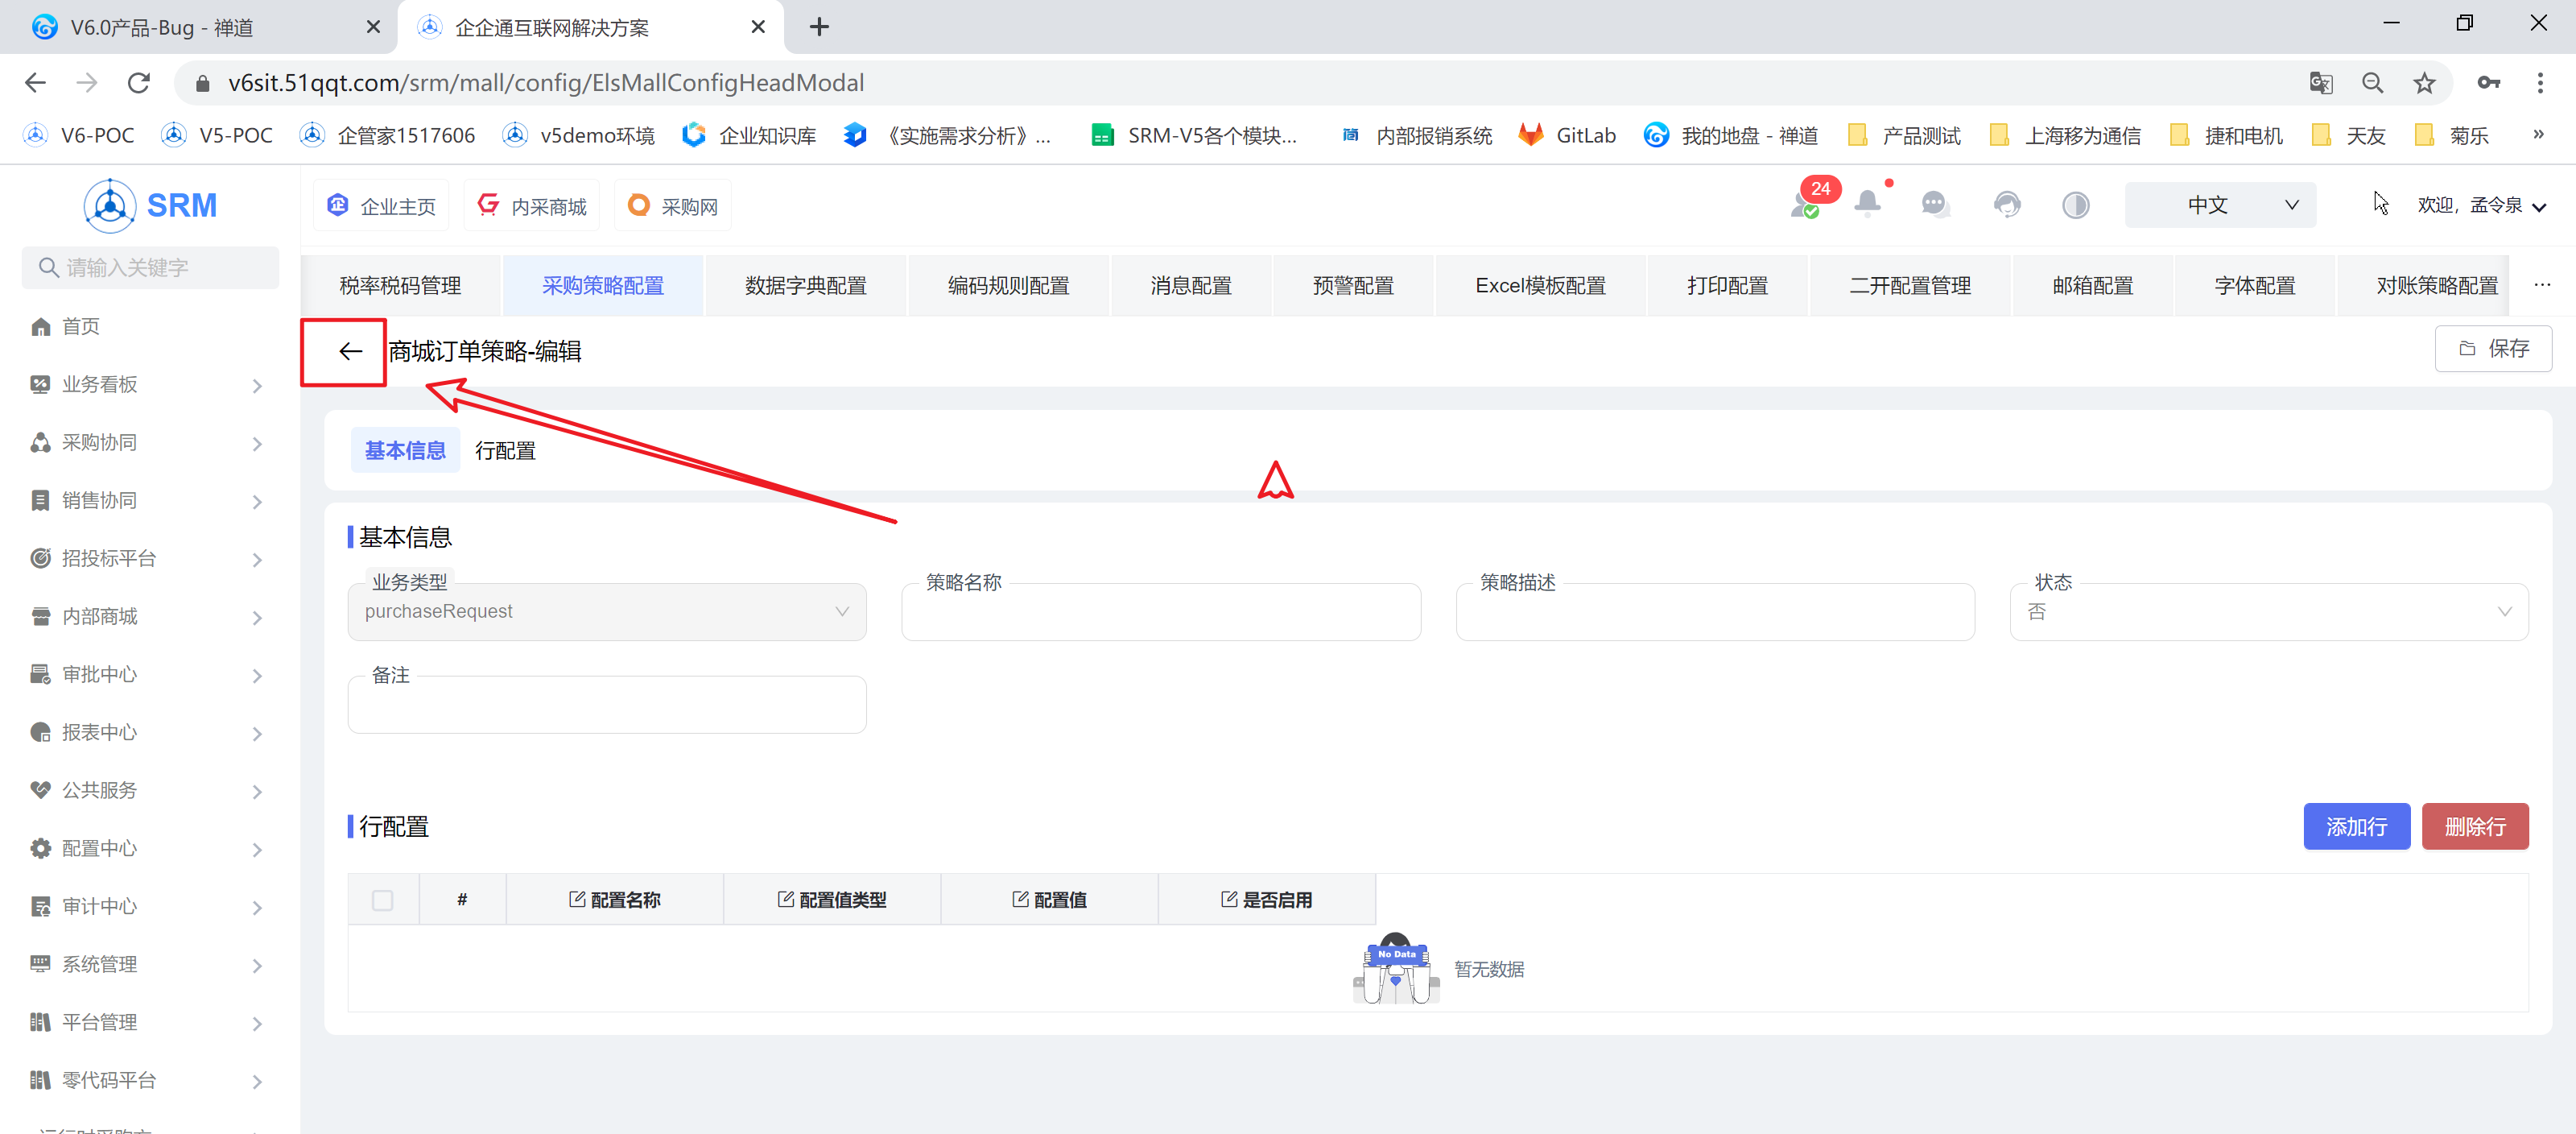The height and width of the screenshot is (1134, 2576).
Task: Open the 数据字典配置 tab
Action: pos(805,286)
